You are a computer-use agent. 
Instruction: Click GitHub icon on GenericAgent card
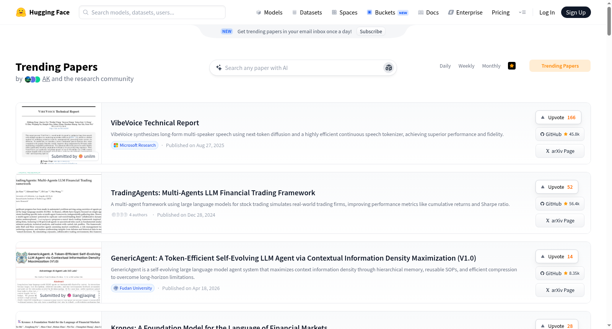[542, 273]
